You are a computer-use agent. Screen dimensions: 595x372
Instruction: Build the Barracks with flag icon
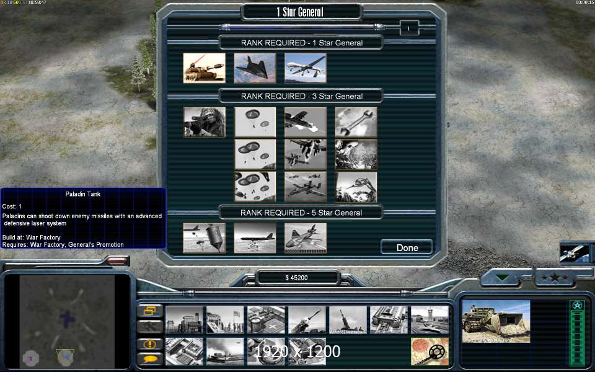coord(225,320)
